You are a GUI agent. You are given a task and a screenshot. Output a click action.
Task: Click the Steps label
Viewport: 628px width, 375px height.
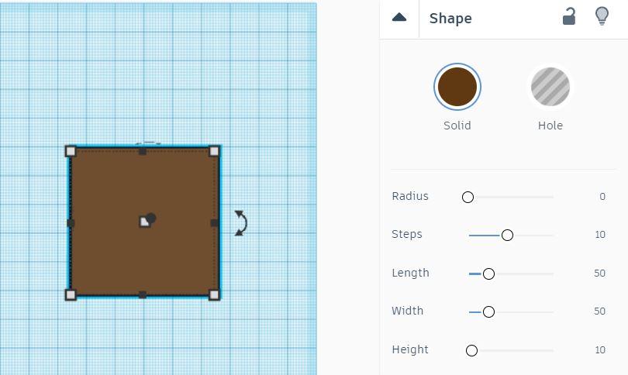407,234
